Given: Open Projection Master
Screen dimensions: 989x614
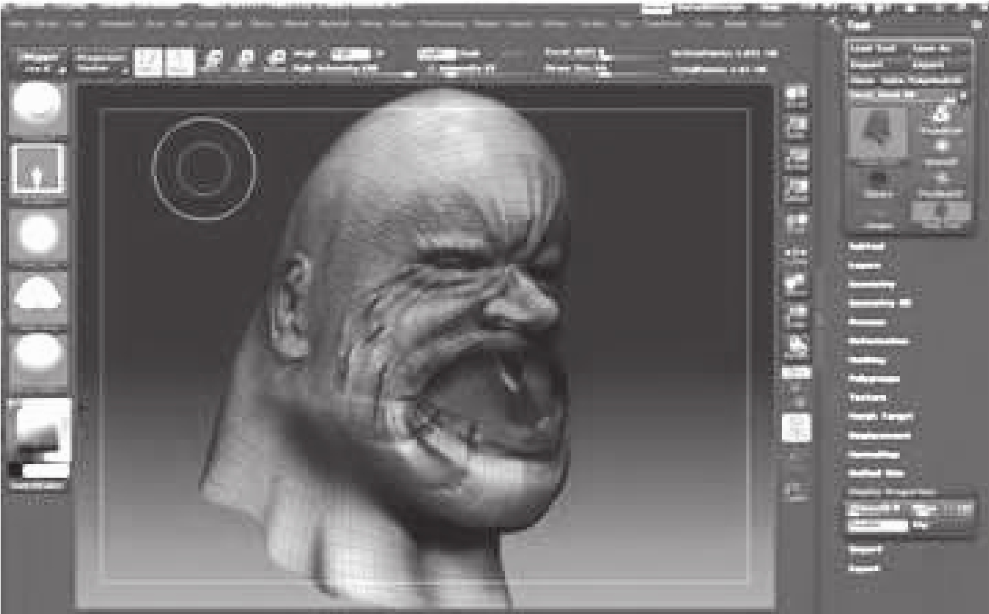Looking at the screenshot, I should coord(100,63).
